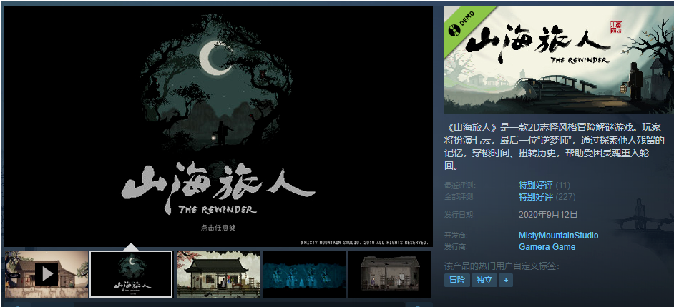The width and height of the screenshot is (674, 307).
Task: Select the blue underwater scene thumbnail
Action: point(304,274)
